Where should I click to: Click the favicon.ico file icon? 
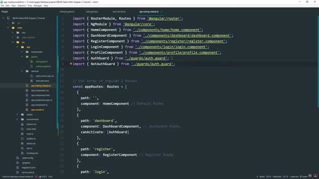(x=22, y=124)
